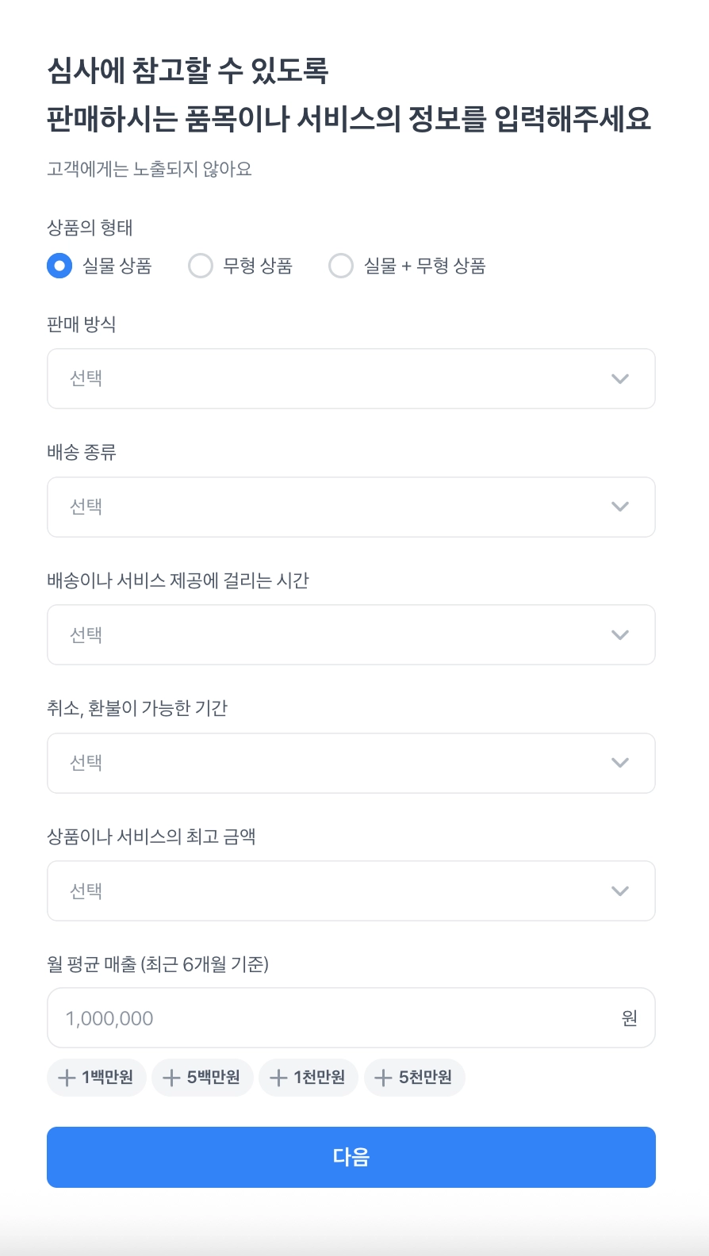Click plus icon on 1백만원 chip
The width and height of the screenshot is (709, 1256).
[x=67, y=1078]
